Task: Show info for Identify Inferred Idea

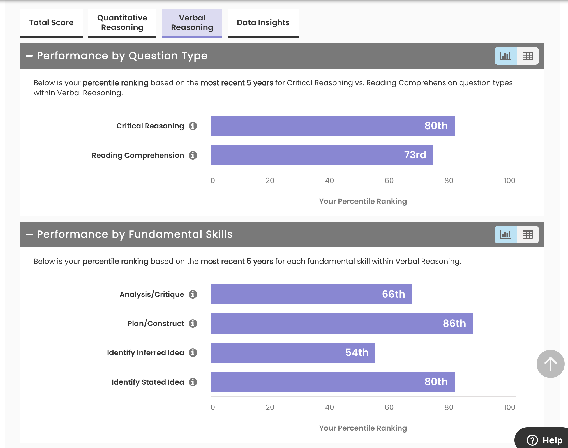Action: click(x=193, y=353)
